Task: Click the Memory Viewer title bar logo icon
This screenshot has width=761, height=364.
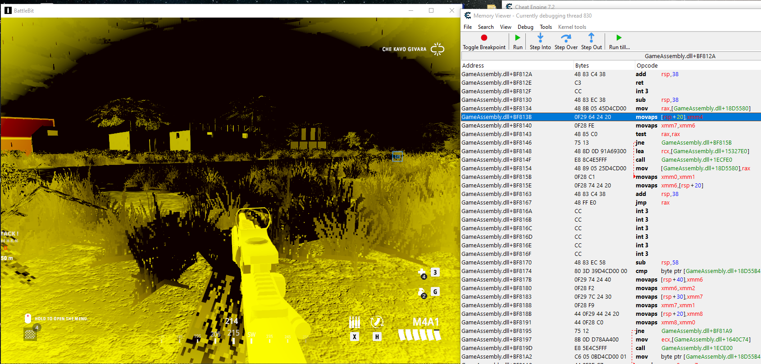Action: pos(468,16)
